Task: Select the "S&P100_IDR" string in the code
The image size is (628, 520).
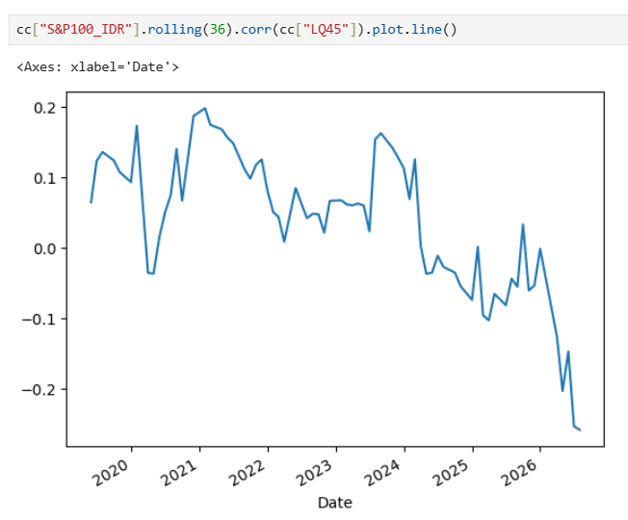Action: tap(86, 30)
